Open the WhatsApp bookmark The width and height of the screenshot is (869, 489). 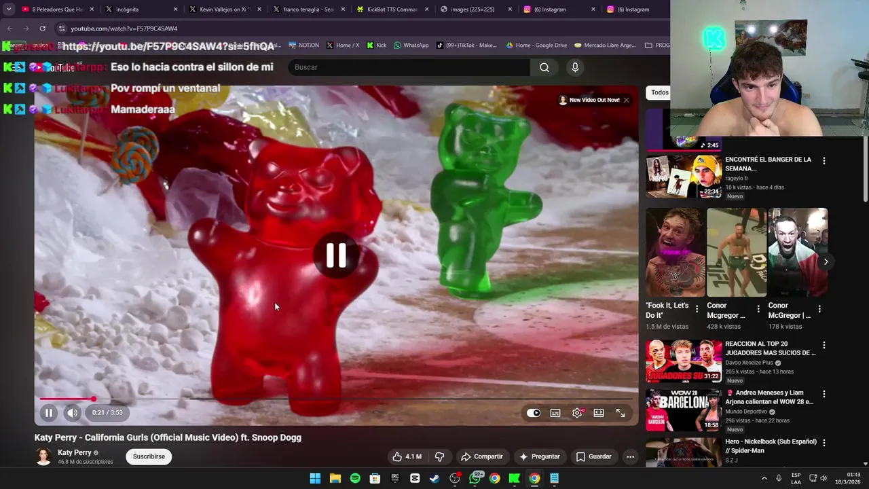[411, 46]
